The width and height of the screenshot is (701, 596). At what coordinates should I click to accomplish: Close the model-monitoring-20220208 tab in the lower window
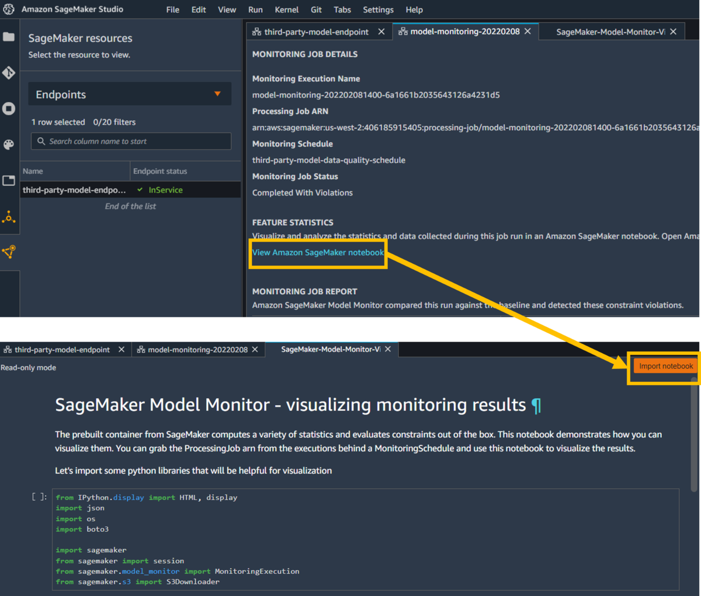click(255, 349)
